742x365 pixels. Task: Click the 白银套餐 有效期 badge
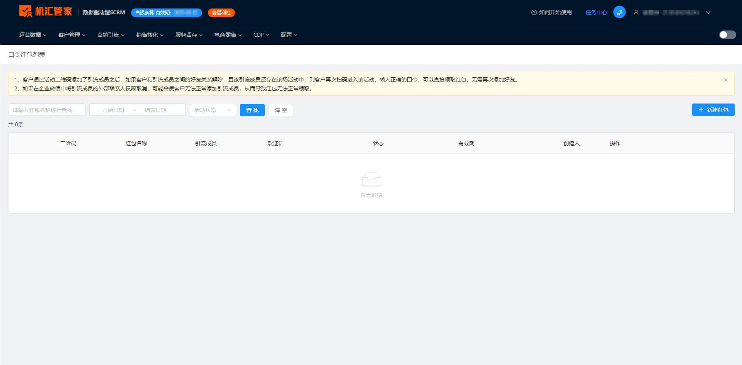coord(167,13)
